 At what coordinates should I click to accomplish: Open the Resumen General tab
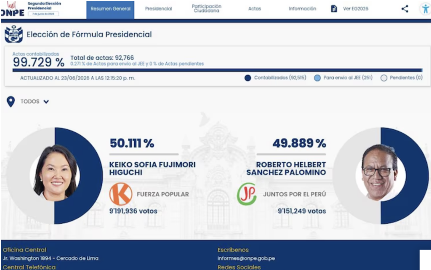[x=110, y=10]
